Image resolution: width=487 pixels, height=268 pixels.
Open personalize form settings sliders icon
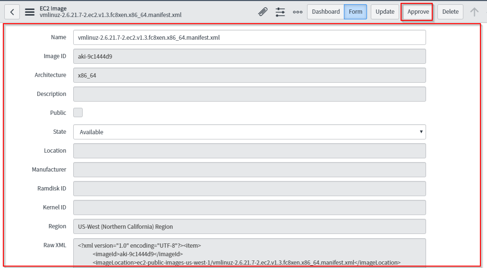[280, 12]
